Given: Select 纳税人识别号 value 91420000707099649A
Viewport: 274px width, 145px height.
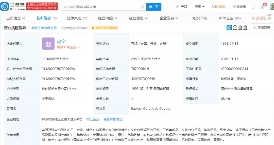Looking at the screenshot, I should tap(58, 79).
